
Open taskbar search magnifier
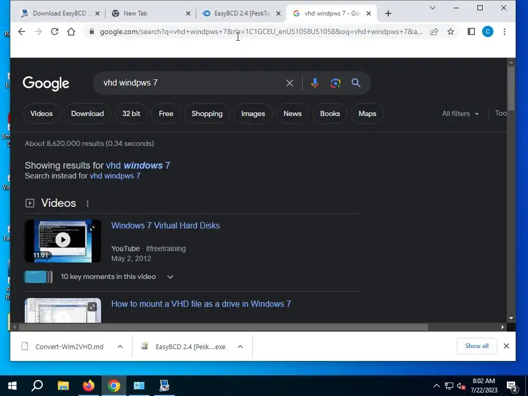tap(37, 386)
